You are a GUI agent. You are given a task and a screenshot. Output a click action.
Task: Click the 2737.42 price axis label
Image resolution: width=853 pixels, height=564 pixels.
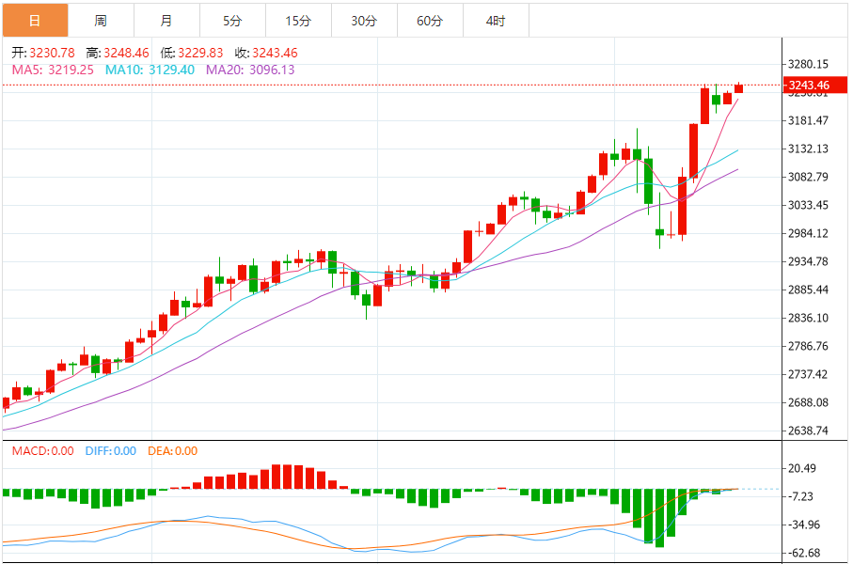click(808, 374)
